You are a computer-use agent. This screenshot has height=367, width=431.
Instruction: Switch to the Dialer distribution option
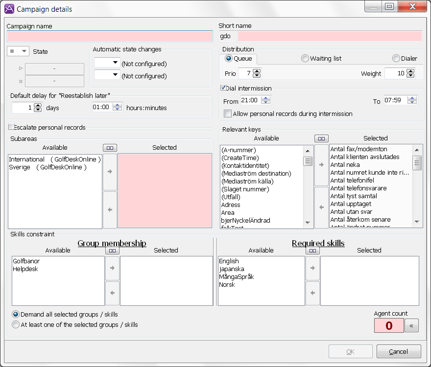click(396, 58)
